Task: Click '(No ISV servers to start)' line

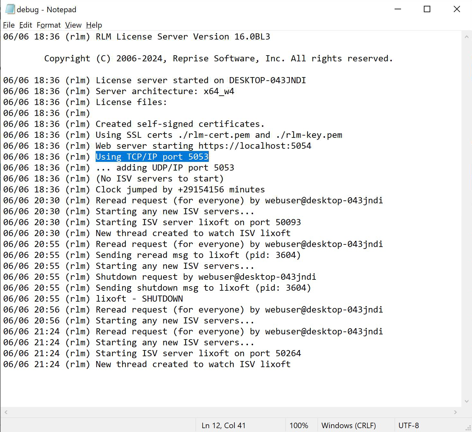Action: point(160,179)
